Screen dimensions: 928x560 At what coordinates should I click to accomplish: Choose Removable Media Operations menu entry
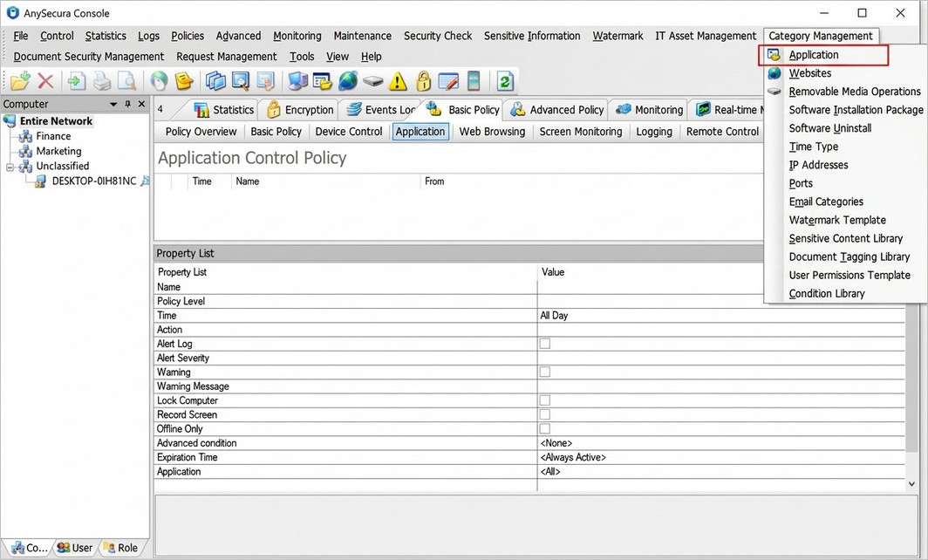(x=854, y=92)
